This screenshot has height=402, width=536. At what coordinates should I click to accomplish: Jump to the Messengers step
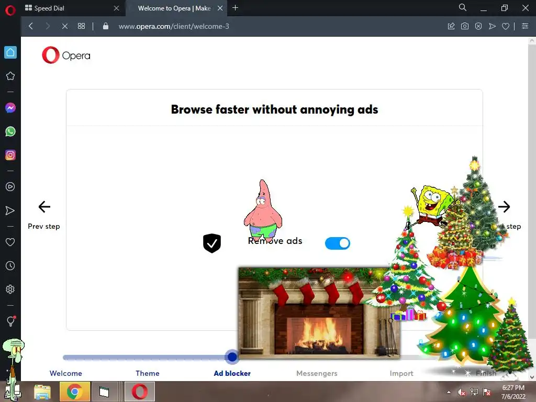[x=317, y=373]
